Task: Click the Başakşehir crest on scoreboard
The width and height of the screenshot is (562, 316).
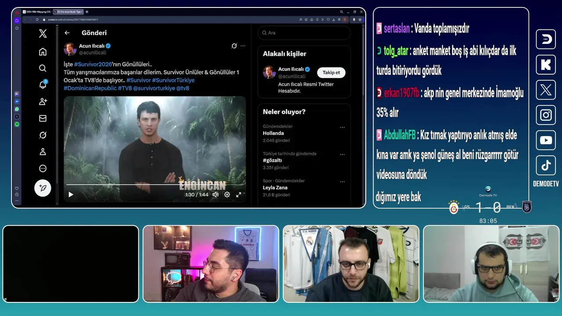Action: coord(526,207)
